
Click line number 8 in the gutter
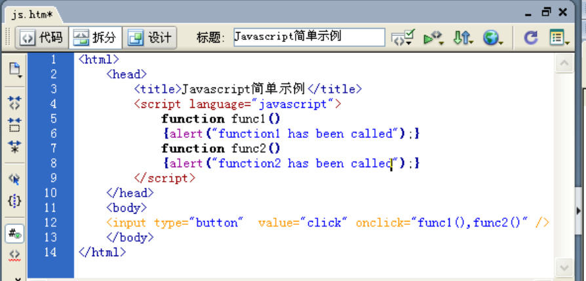click(53, 163)
